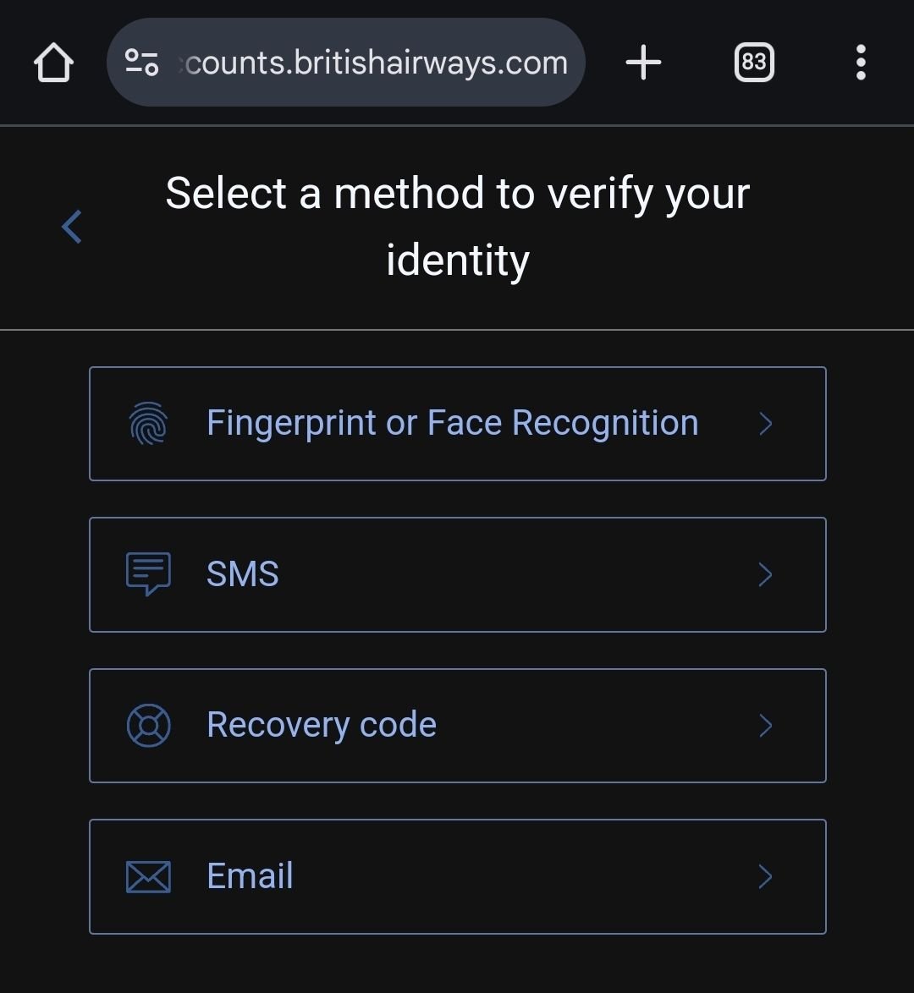Screen dimensions: 914x993
Task: Select Recovery code verification
Action: point(458,726)
